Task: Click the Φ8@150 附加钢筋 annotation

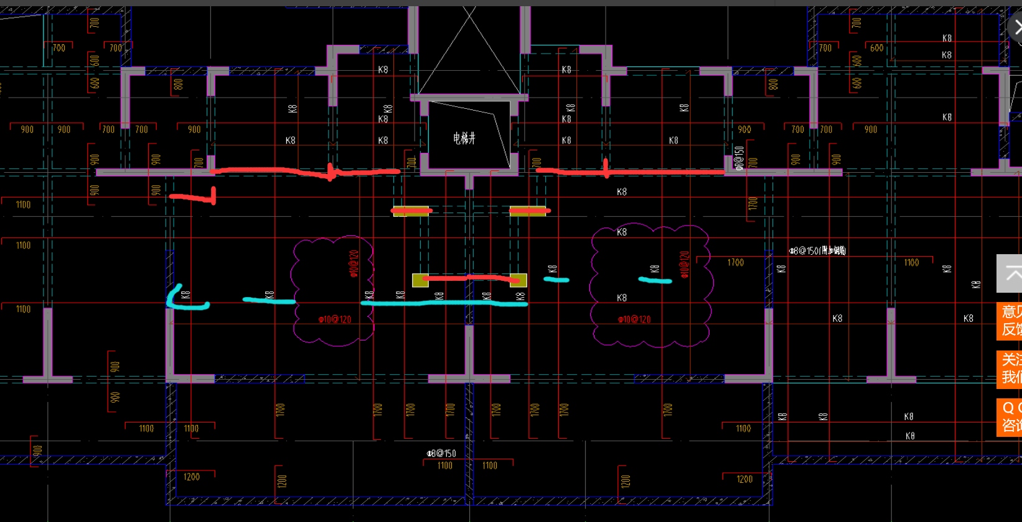Action: pyautogui.click(x=817, y=250)
